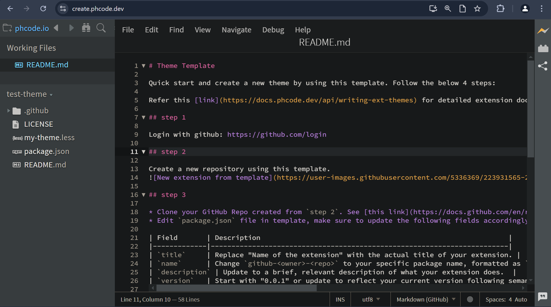Click the `description` table cell on line 25
551x307 pixels.
(x=183, y=272)
